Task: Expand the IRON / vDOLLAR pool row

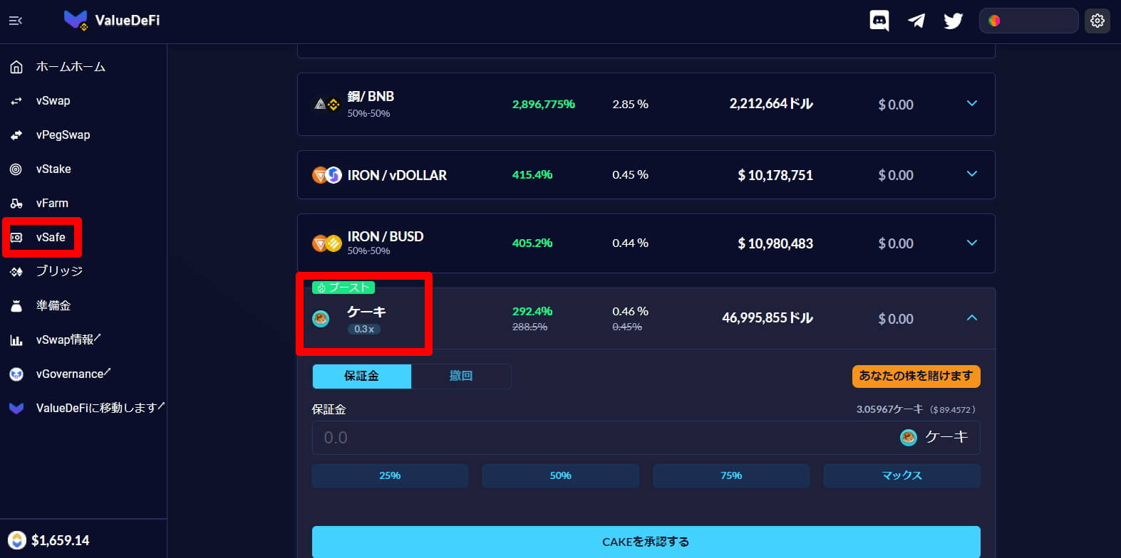Action: pyautogui.click(x=971, y=174)
